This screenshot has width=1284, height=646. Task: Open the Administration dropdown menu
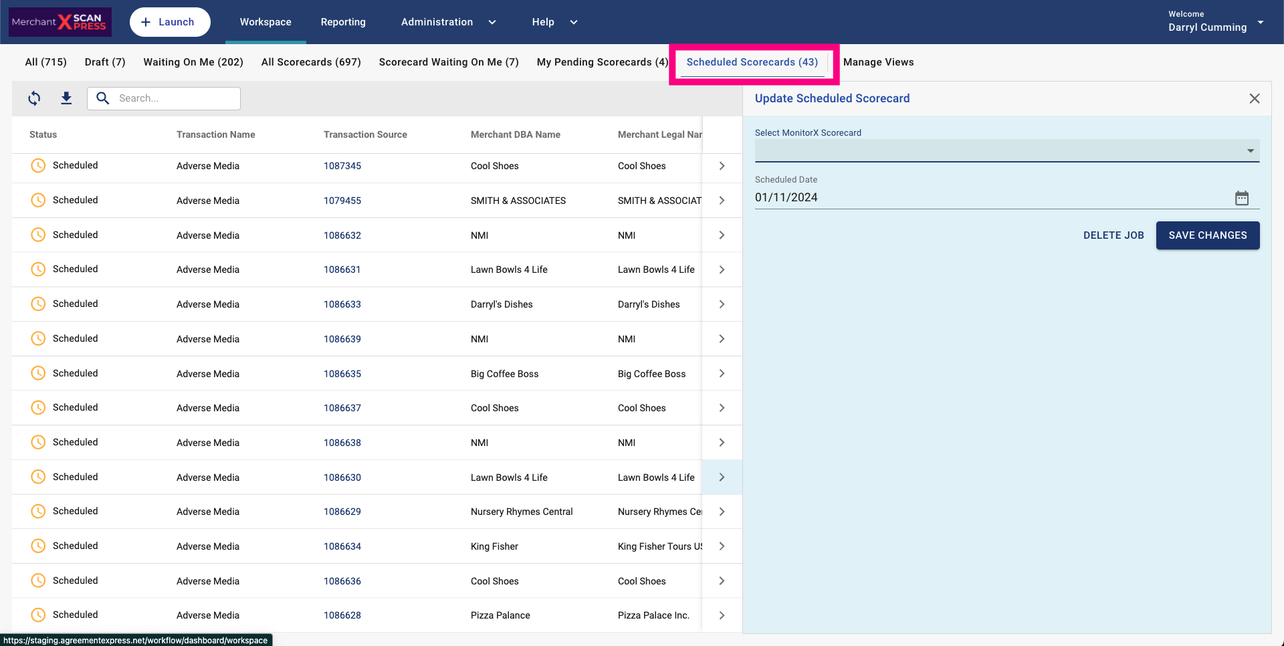(449, 22)
